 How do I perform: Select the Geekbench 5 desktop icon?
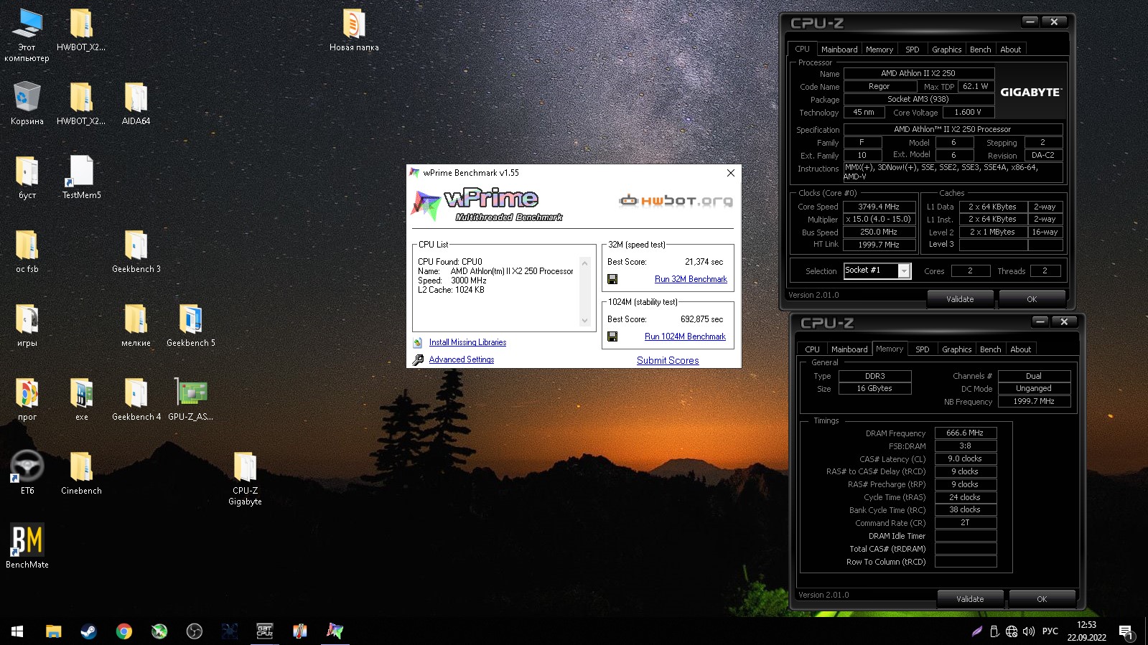pos(190,326)
